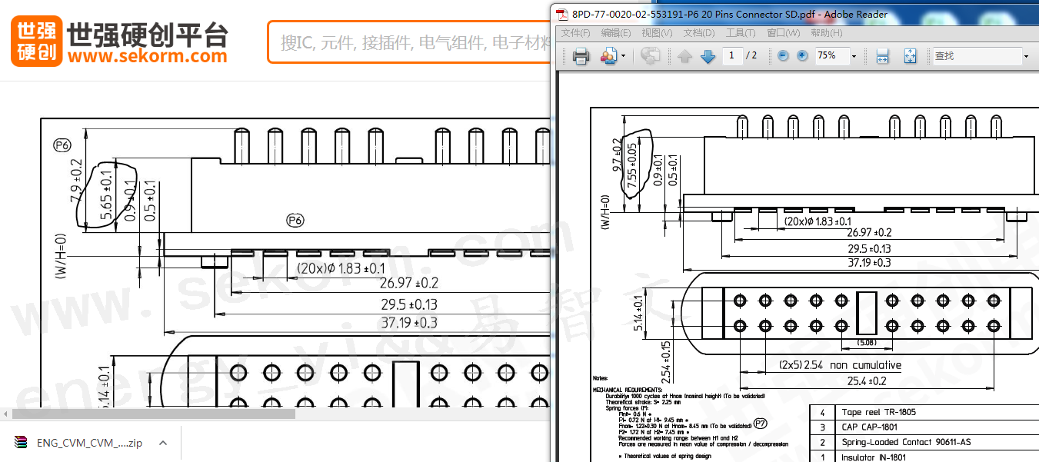Click '26.97 ±0.2' dimension in browser drawing
Viewport: 1039px width, 462px height.
[x=410, y=283]
